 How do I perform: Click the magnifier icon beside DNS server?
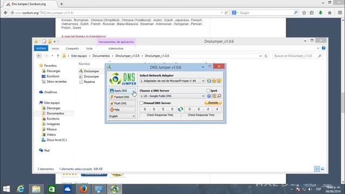[x=219, y=96]
